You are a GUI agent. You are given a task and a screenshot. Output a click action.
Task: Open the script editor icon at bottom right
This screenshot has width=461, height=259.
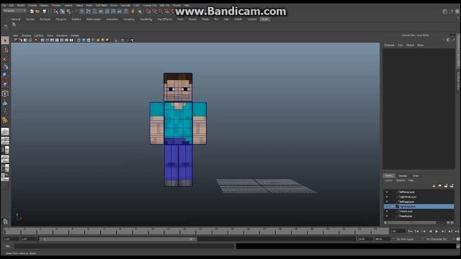[458, 246]
